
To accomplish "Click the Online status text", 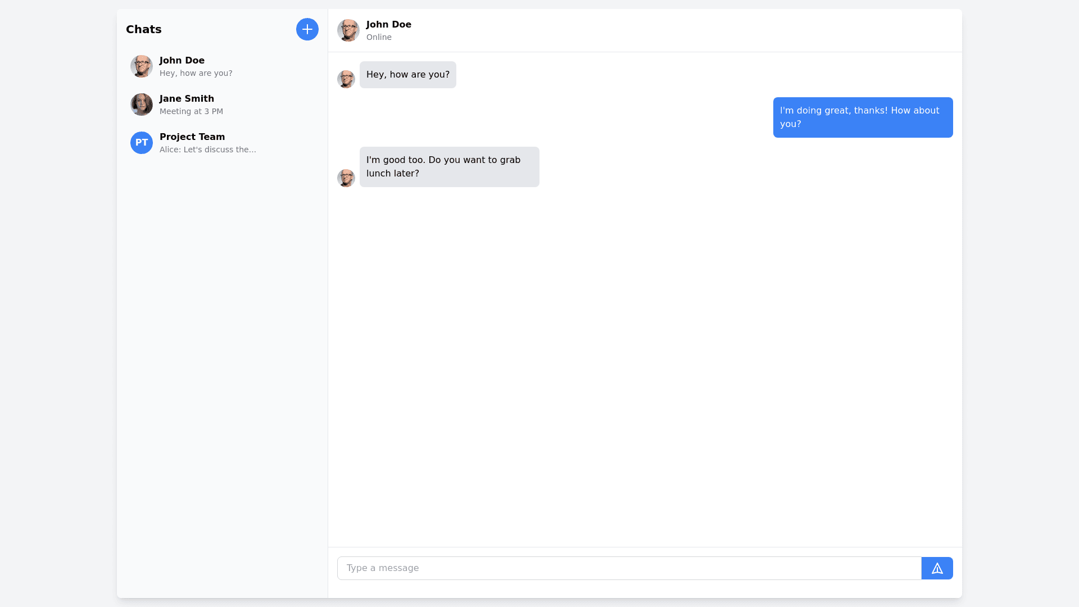I will click(x=379, y=37).
